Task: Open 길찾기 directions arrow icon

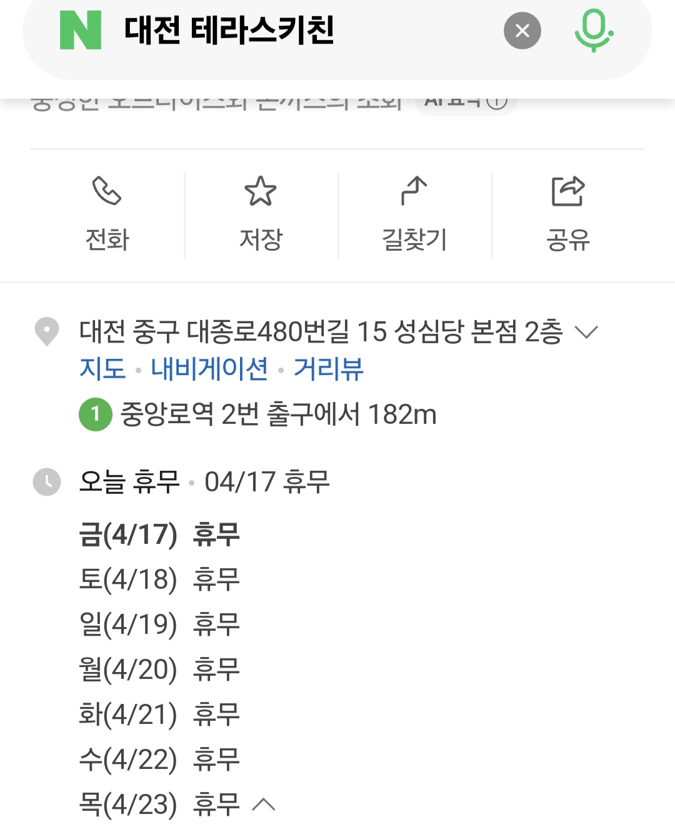Action: (414, 191)
